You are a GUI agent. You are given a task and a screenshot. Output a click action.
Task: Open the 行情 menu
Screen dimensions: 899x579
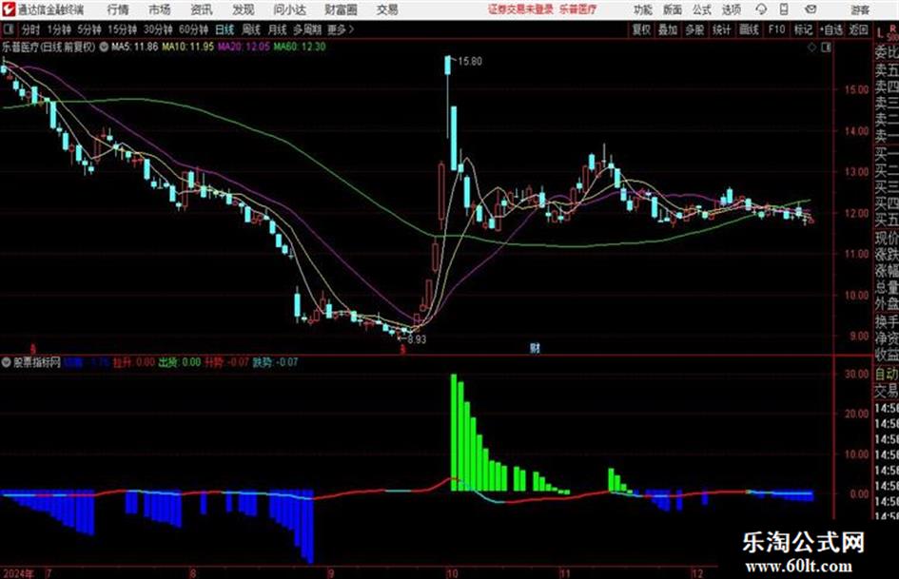[x=118, y=10]
